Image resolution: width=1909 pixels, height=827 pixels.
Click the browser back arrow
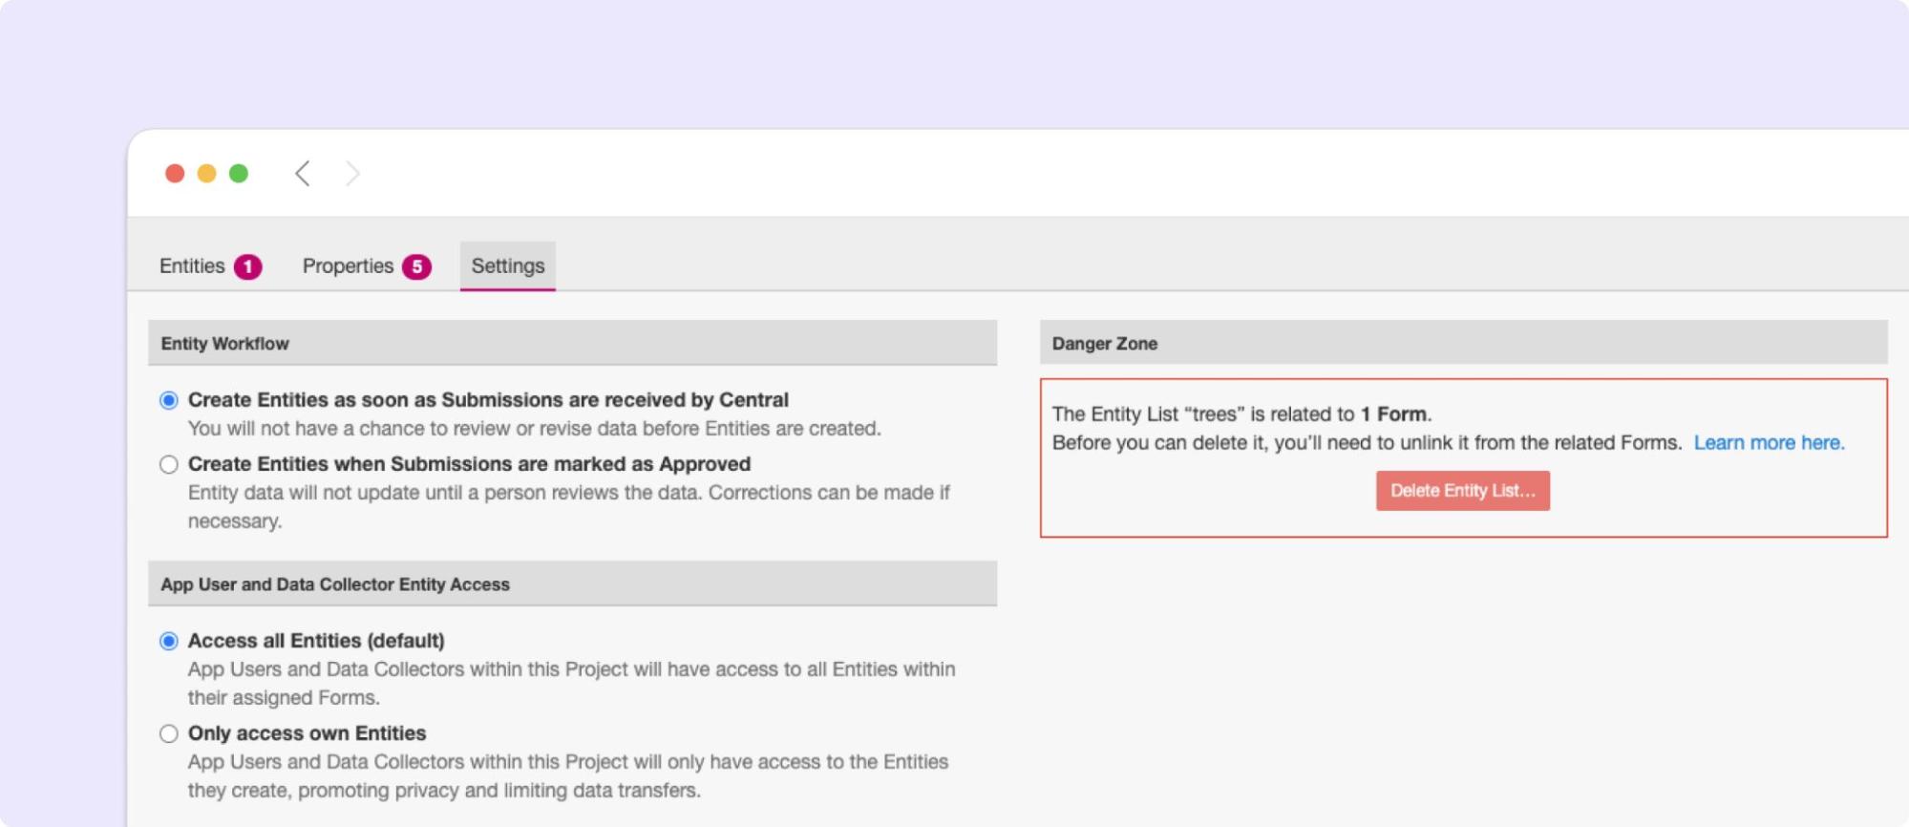(x=303, y=174)
